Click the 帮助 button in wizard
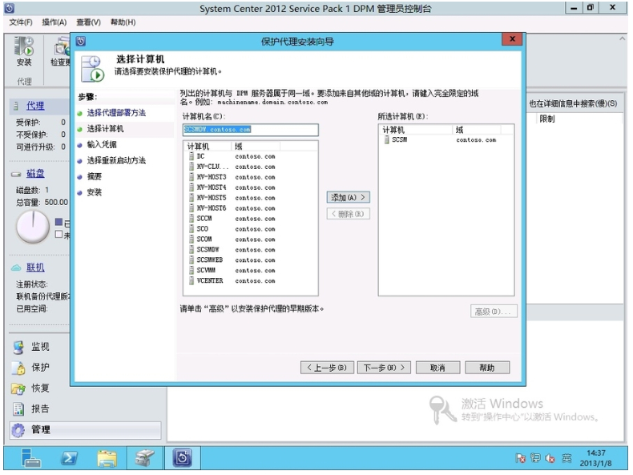 tap(487, 368)
